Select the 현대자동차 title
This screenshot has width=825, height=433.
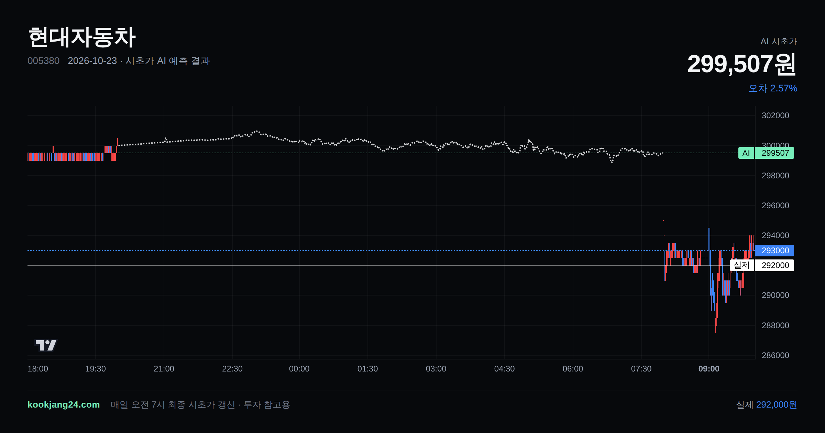(82, 37)
